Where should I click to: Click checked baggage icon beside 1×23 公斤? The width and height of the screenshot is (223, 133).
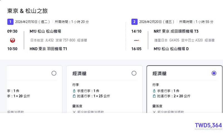coord(74,96)
